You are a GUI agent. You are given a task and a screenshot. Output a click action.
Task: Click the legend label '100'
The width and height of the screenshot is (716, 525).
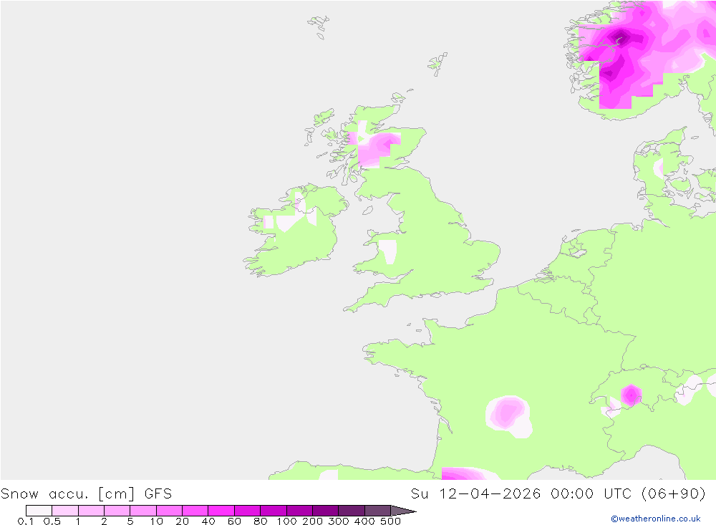click(x=287, y=521)
